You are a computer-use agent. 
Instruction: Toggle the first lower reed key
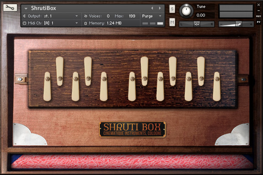click(47, 87)
